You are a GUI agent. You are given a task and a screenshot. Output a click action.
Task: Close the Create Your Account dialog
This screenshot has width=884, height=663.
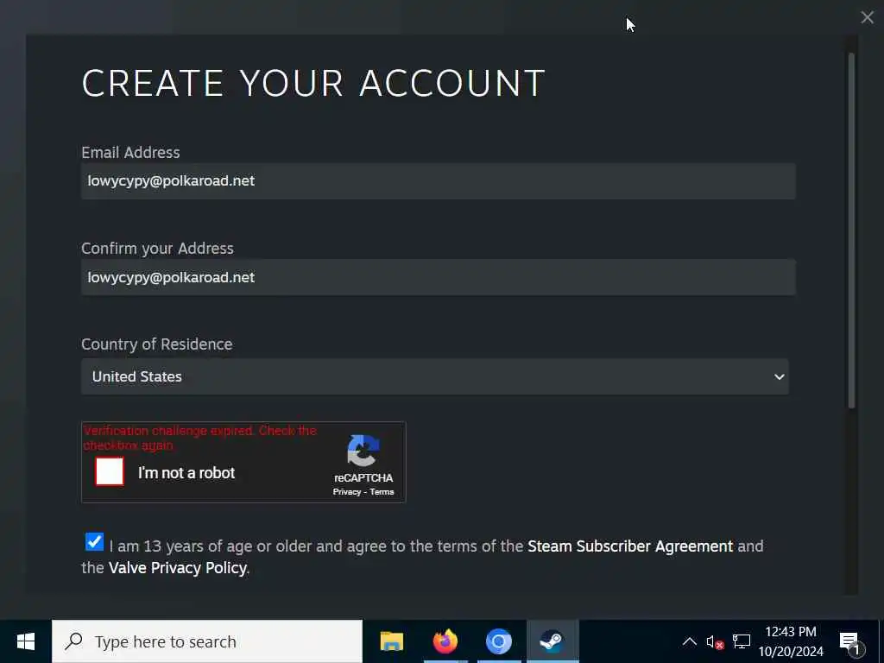pos(867,17)
